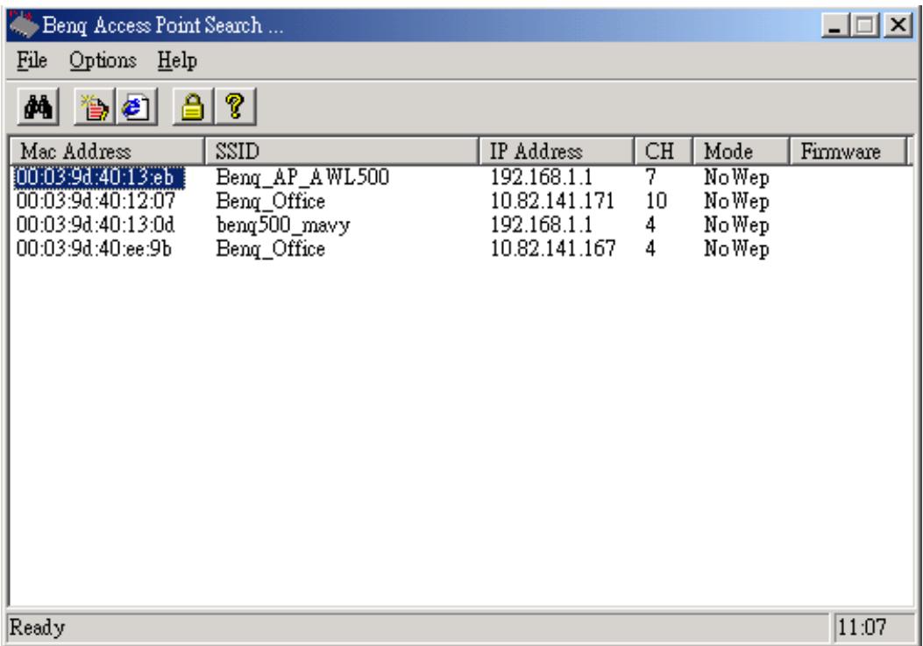The image size is (923, 646).
Task: Close the Benq Access Point Search window
Action: [898, 25]
